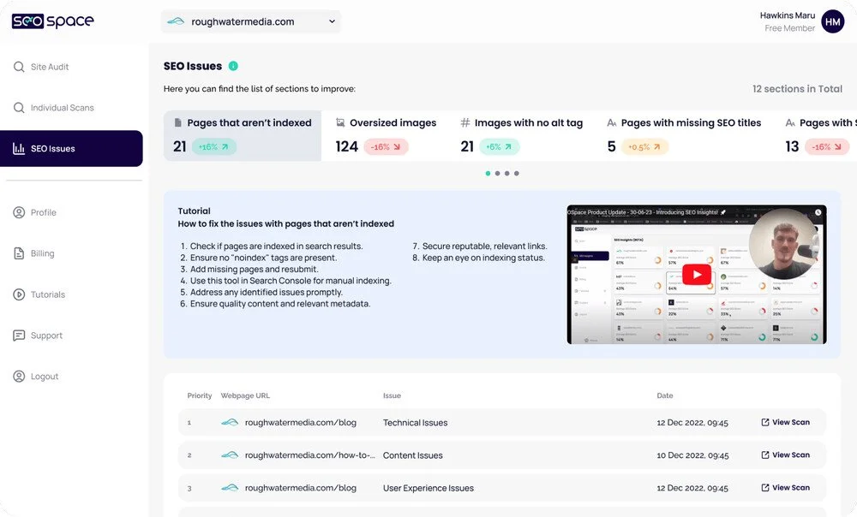Click the info icon beside SEO Issues heading
This screenshot has height=517, width=857.
coord(233,65)
